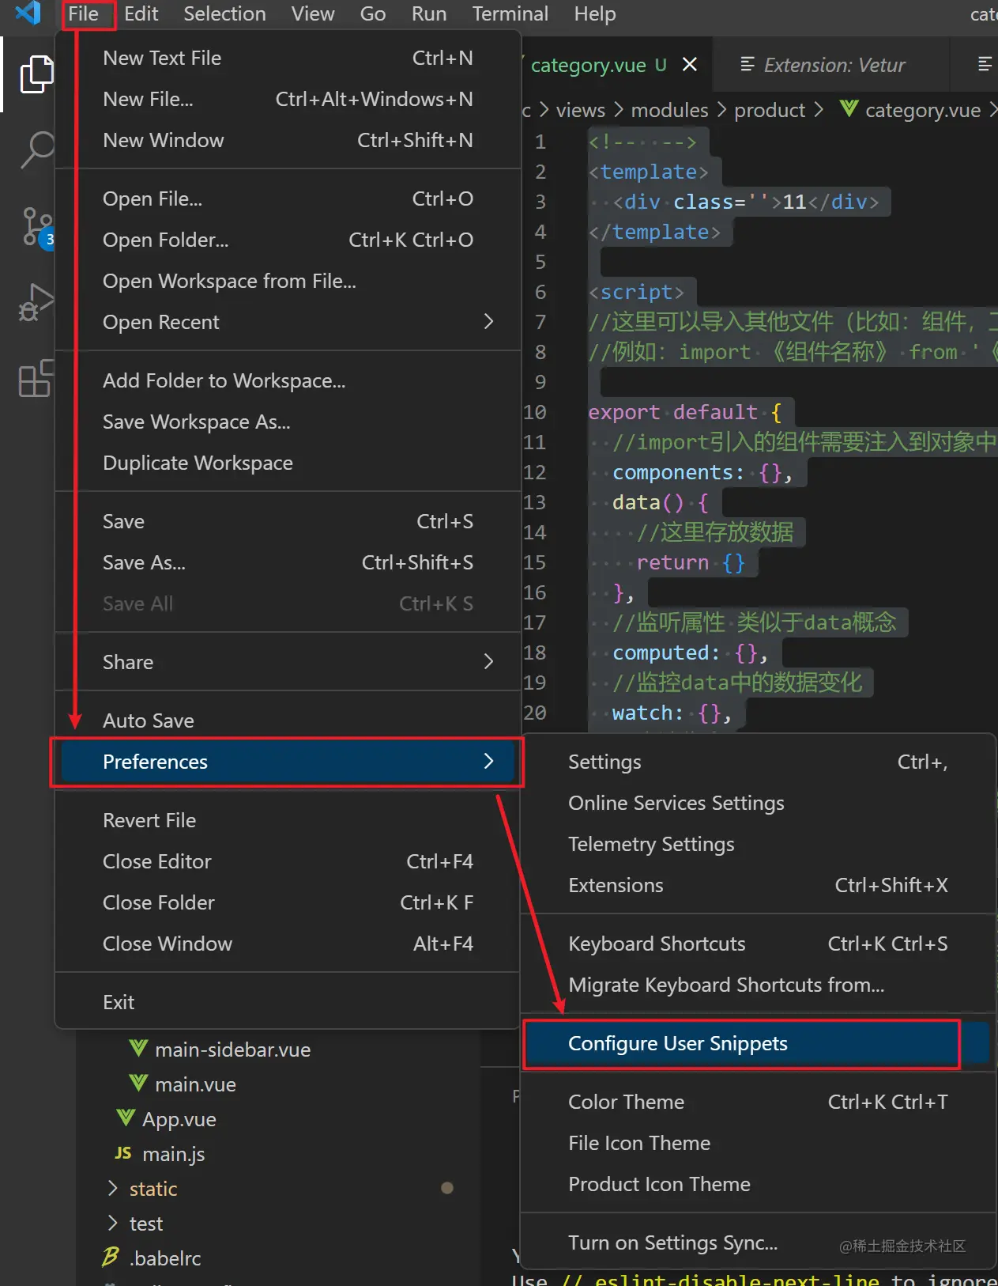Open Keyboard Shortcuts
The height and width of the screenshot is (1286, 998).
pyautogui.click(x=758, y=944)
